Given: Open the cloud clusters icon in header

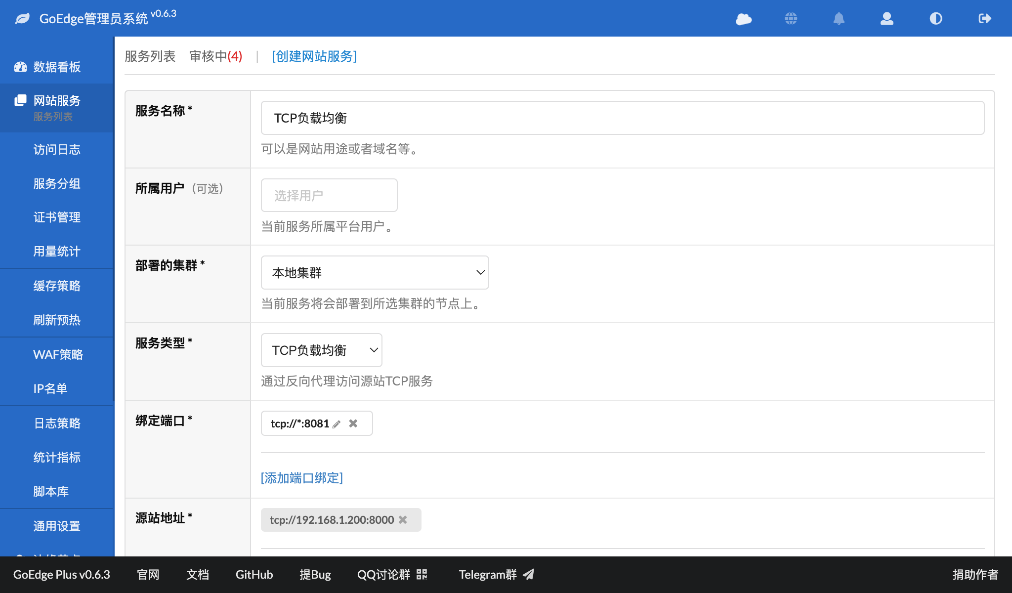Looking at the screenshot, I should click(744, 19).
